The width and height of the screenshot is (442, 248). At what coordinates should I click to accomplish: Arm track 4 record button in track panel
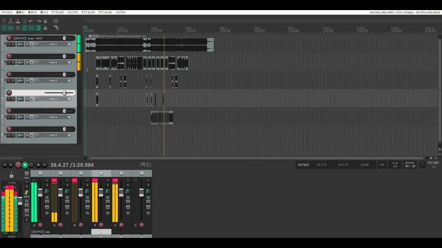9,93
